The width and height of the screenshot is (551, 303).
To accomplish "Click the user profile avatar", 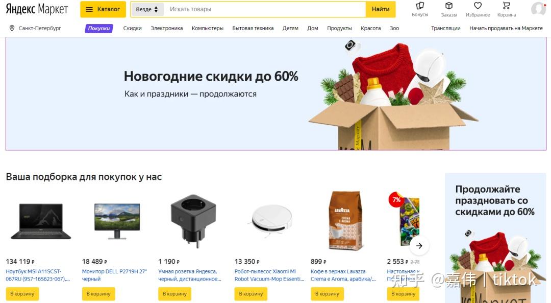I will pos(538,9).
